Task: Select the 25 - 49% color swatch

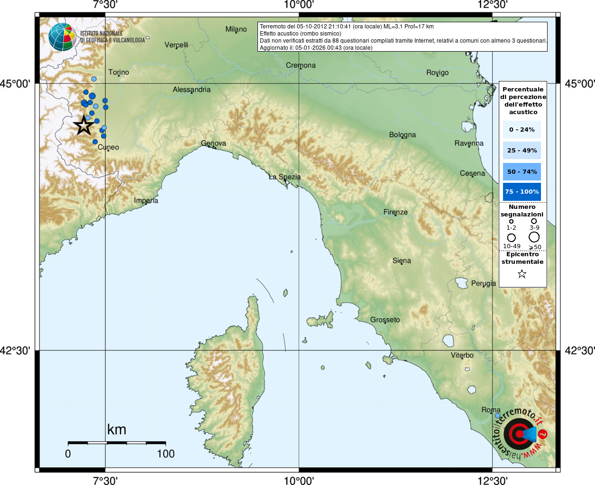Action: (522, 150)
